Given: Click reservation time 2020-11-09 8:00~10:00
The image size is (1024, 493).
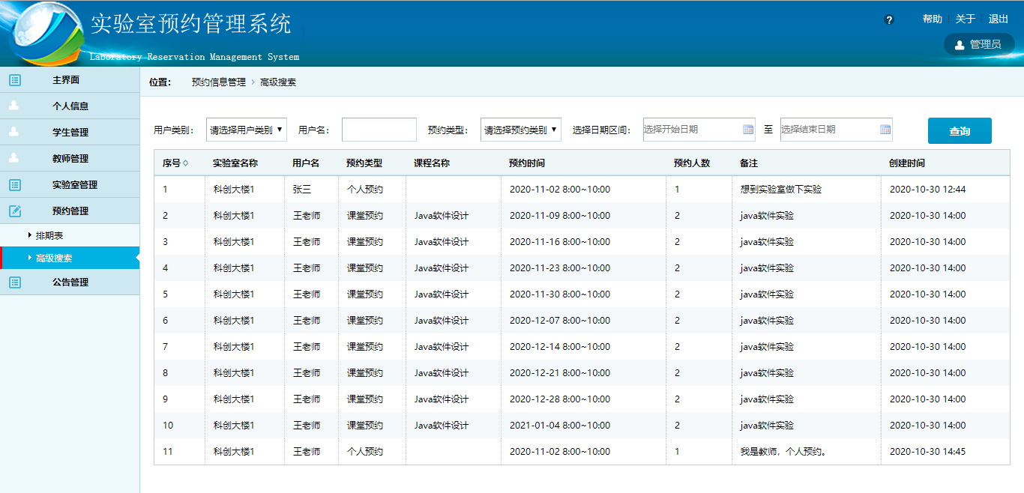Looking at the screenshot, I should (560, 216).
